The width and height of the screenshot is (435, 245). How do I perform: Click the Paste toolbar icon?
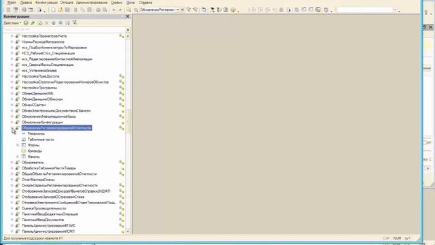89,10
